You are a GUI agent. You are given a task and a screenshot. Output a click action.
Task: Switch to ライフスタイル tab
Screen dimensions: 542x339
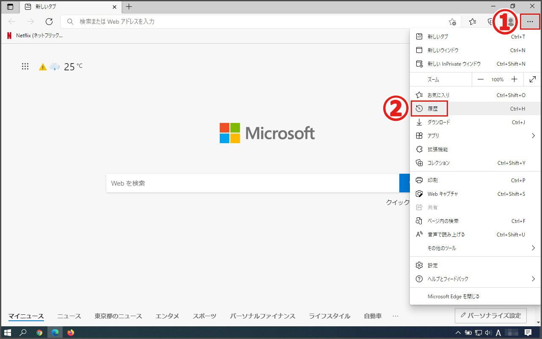click(x=329, y=316)
